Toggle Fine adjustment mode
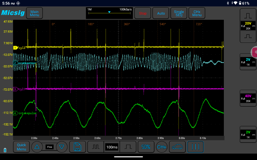Screen dimensions: 257x160 49,147
